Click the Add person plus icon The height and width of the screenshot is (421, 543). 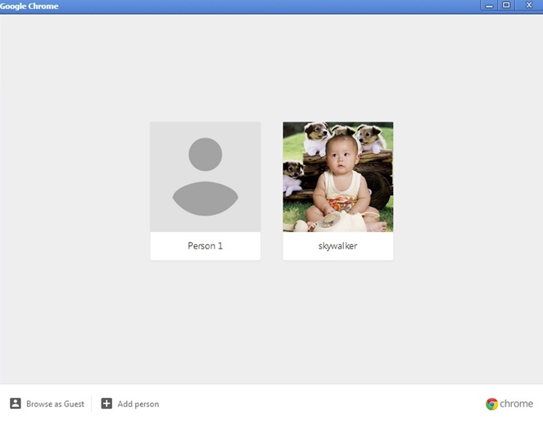click(106, 403)
